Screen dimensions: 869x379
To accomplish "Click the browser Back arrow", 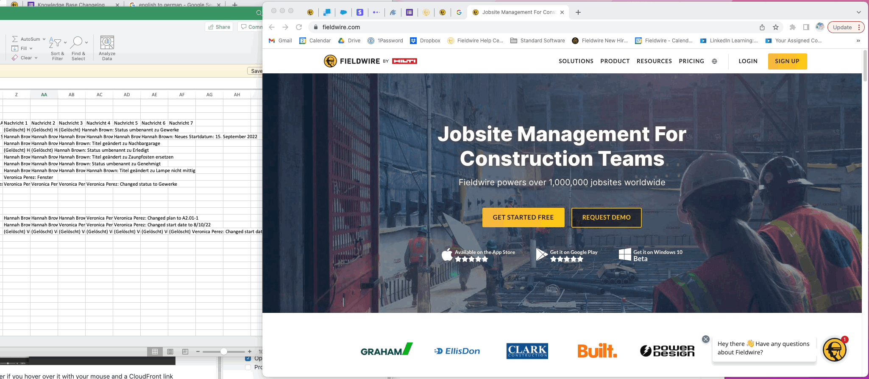I will (272, 27).
